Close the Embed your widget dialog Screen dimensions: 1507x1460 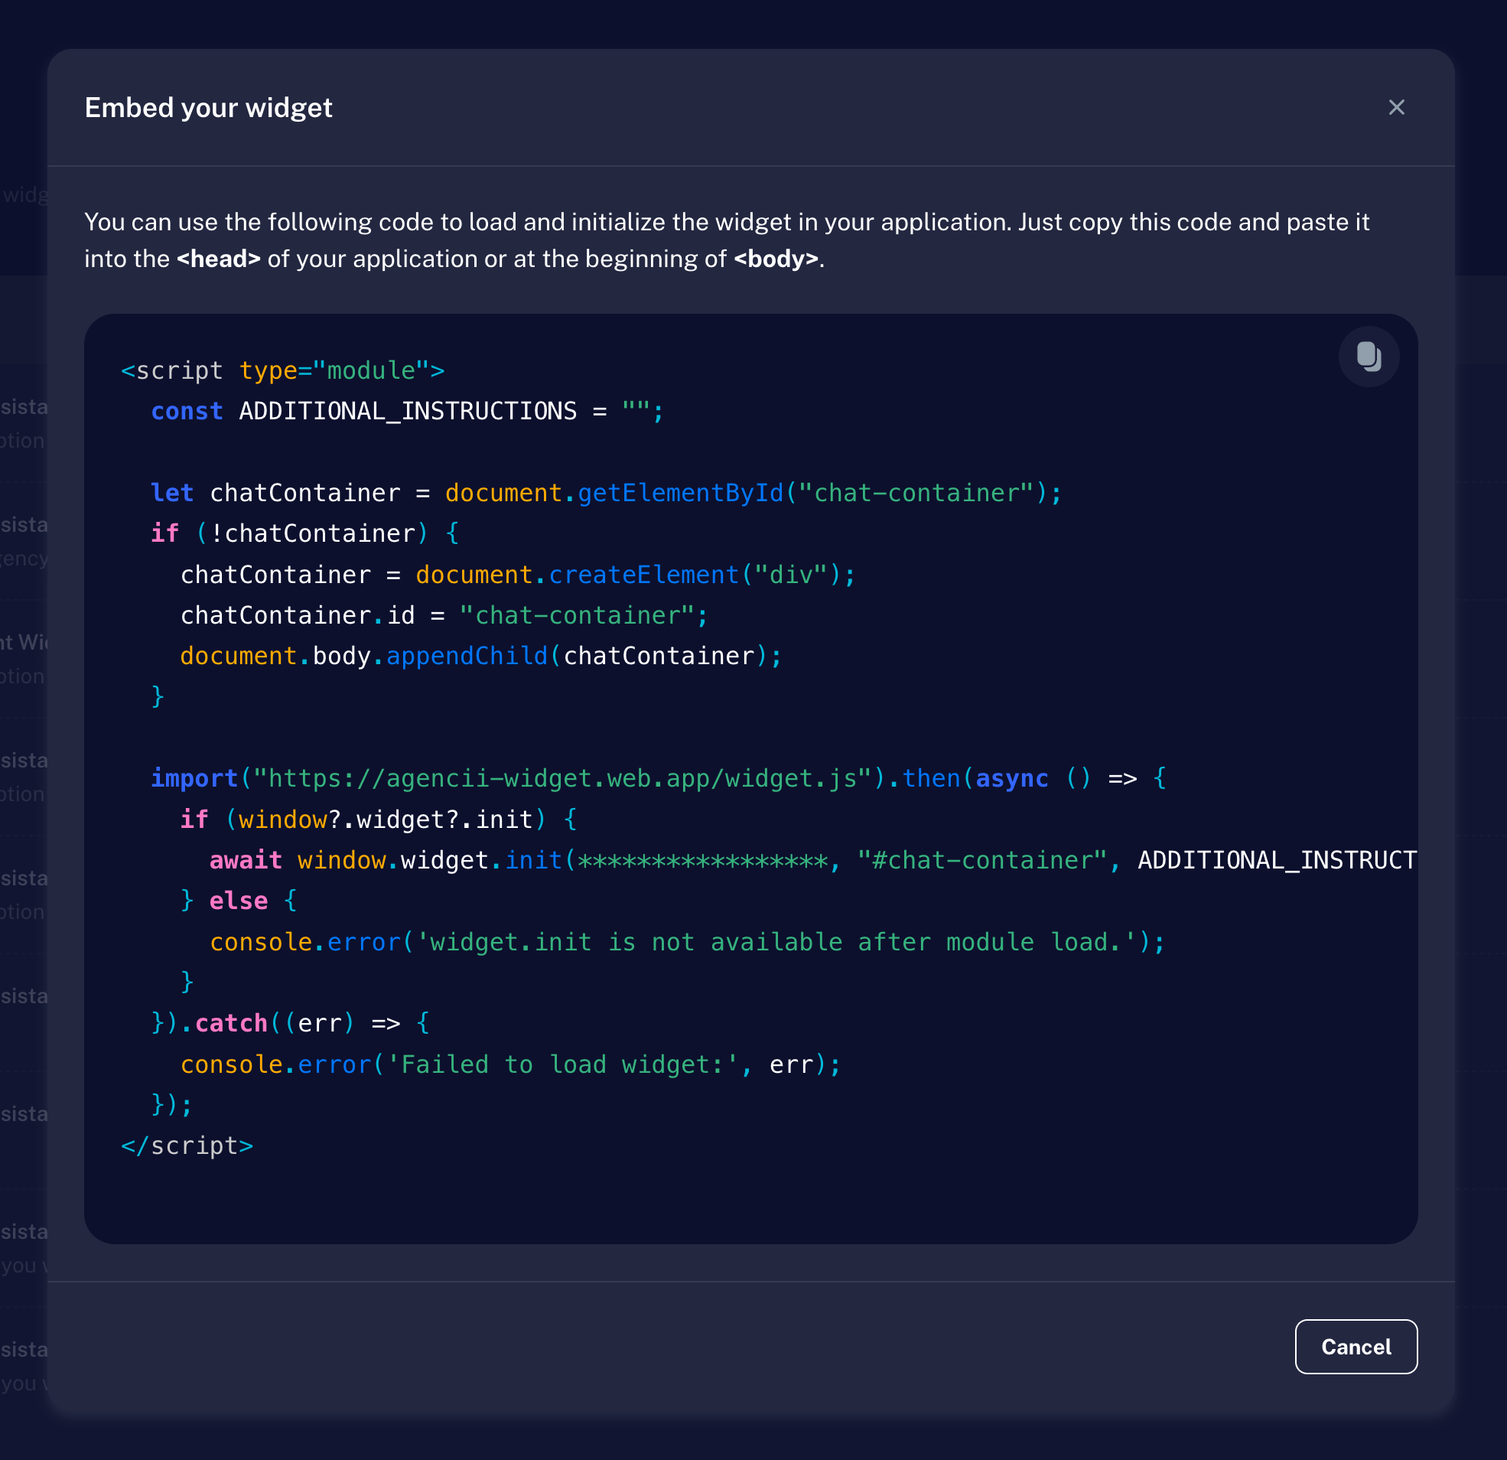coord(1397,108)
